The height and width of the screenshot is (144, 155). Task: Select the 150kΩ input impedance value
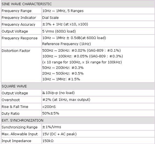(48, 141)
